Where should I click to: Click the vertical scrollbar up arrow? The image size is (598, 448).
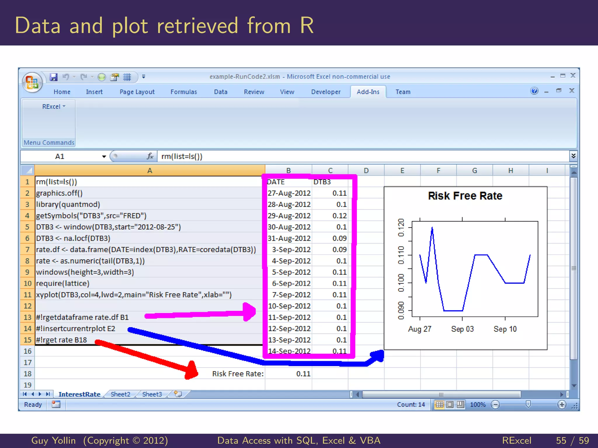click(x=574, y=173)
